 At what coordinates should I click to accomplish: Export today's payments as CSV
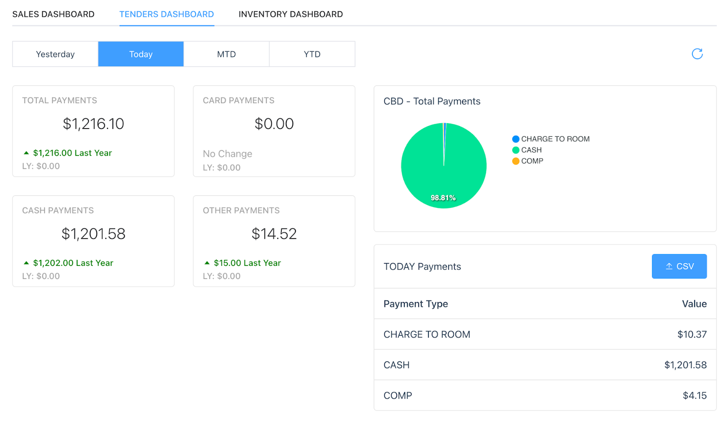pos(679,266)
